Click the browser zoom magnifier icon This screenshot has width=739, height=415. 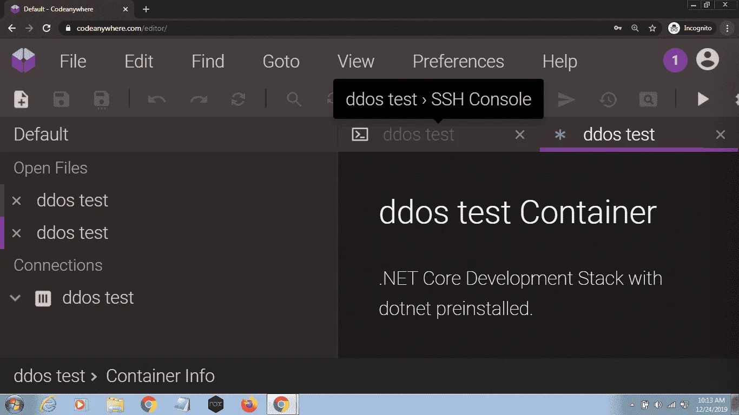(635, 28)
